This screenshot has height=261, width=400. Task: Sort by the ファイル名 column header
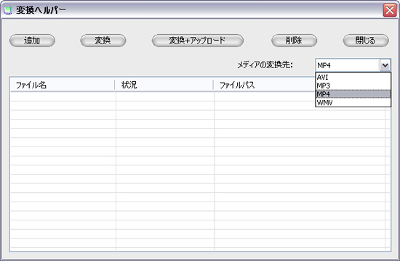coord(63,85)
